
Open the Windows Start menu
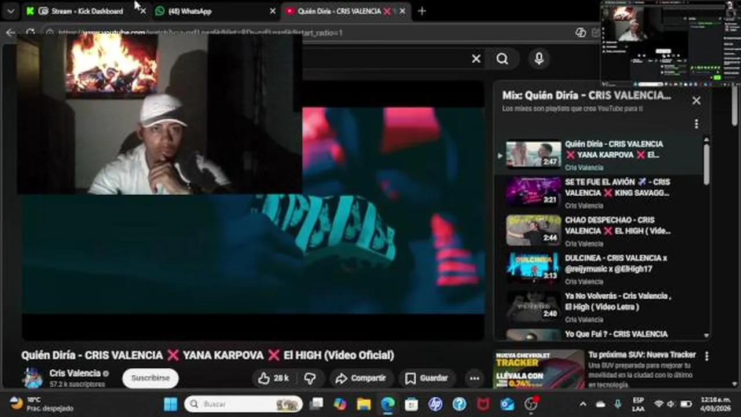(x=171, y=404)
